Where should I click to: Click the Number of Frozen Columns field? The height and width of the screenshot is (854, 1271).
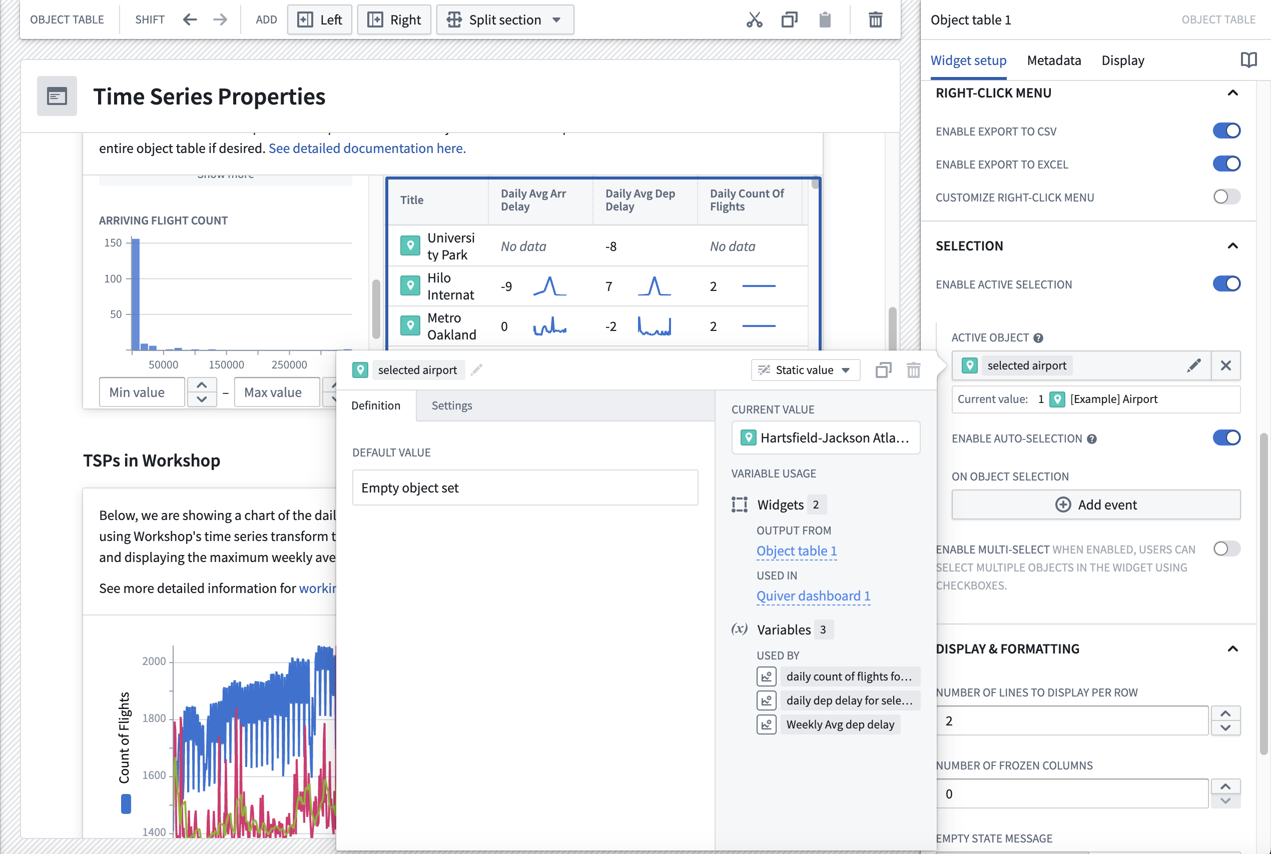pos(1072,793)
